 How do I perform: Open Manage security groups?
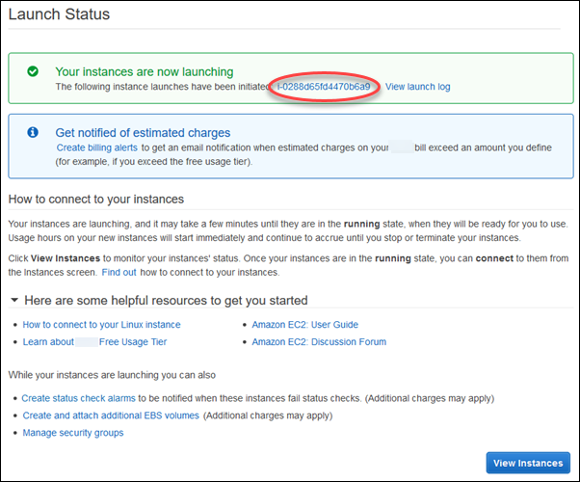73,433
